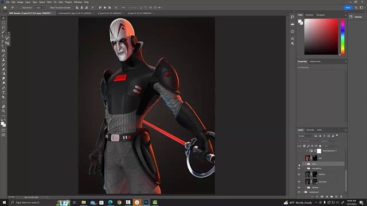Open the Paths tab
The image size is (367, 206).
[319, 130]
